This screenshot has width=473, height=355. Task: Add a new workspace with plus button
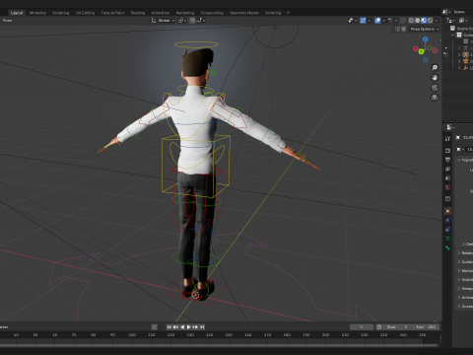coord(288,13)
